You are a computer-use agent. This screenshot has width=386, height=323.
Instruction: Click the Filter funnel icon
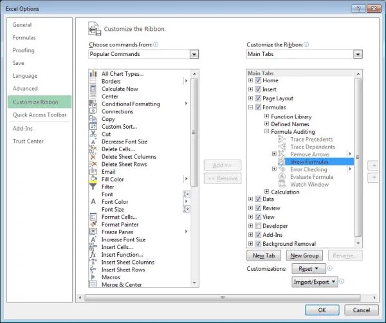click(93, 187)
